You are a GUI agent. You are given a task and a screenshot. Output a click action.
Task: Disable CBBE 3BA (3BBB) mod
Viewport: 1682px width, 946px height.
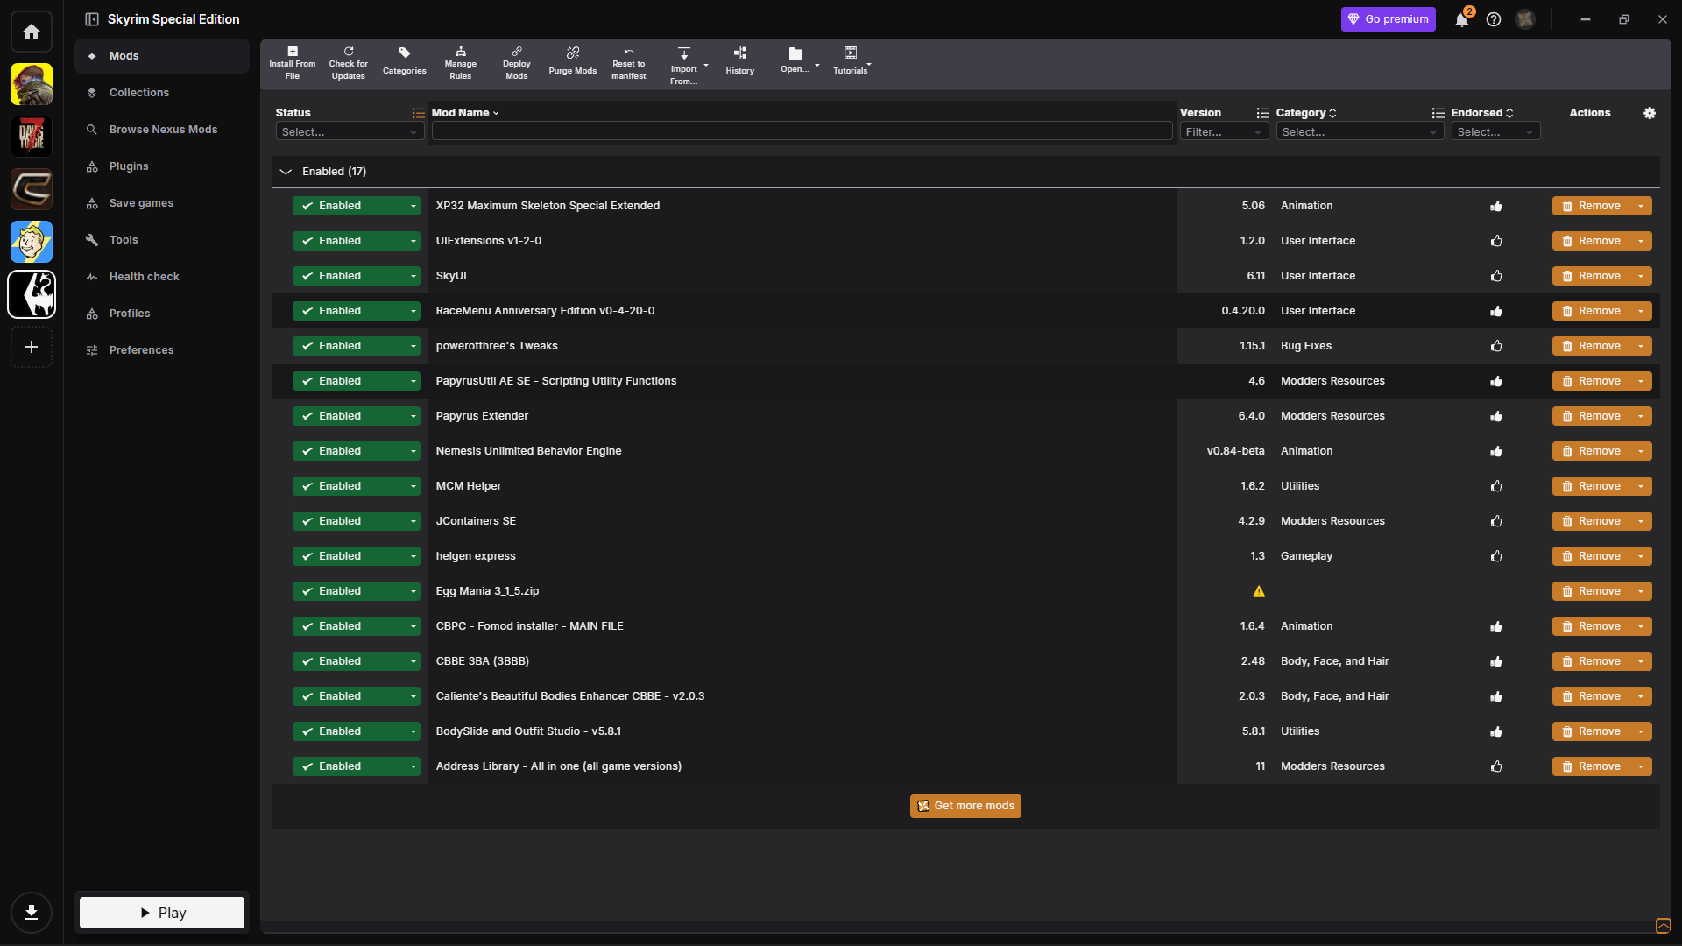349,661
